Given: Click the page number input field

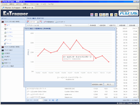Looking at the screenshot, I should (41, 100).
